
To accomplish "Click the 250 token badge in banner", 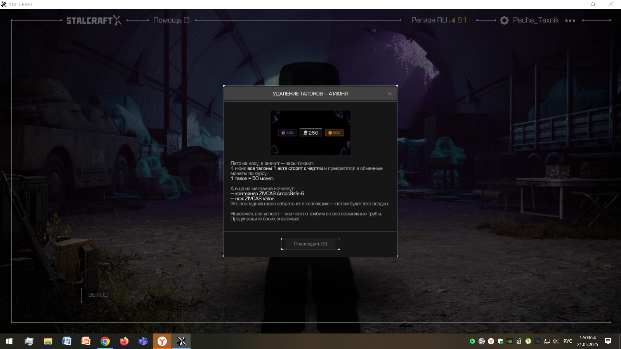I will tap(310, 133).
